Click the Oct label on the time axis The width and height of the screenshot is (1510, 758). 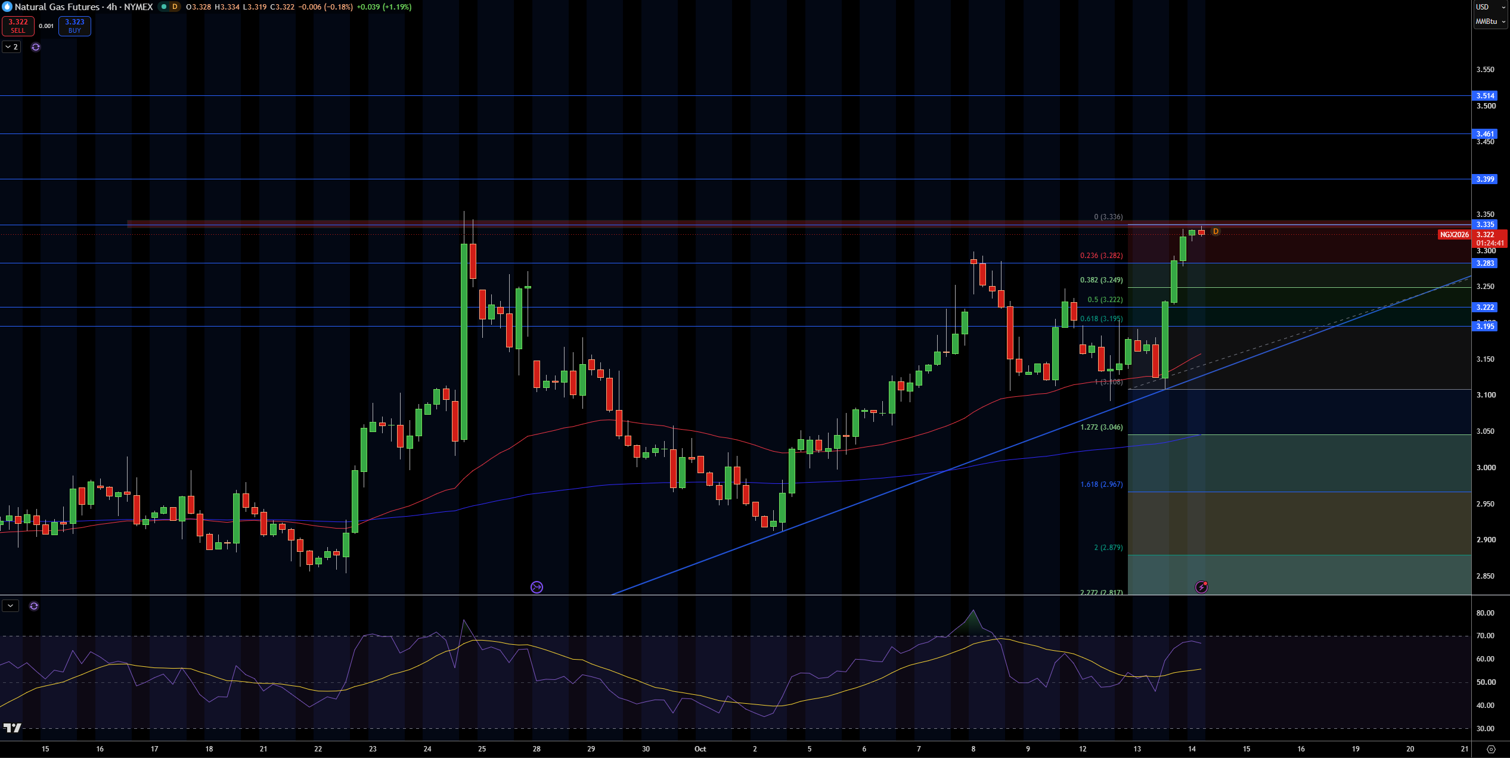pos(700,749)
